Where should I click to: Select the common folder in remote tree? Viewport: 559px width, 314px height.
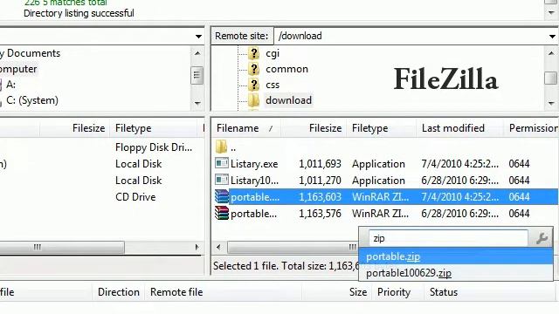point(286,69)
